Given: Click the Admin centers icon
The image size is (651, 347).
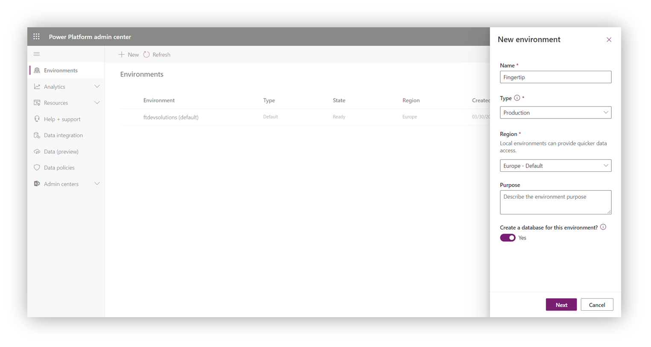Looking at the screenshot, I should pyautogui.click(x=37, y=184).
